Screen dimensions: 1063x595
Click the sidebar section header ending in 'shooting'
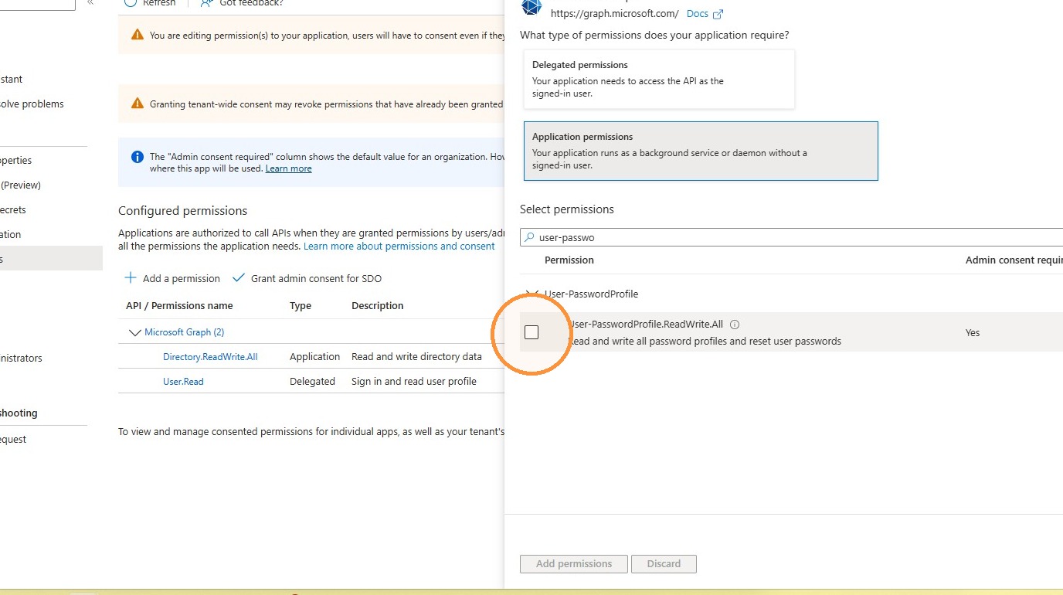(x=19, y=413)
